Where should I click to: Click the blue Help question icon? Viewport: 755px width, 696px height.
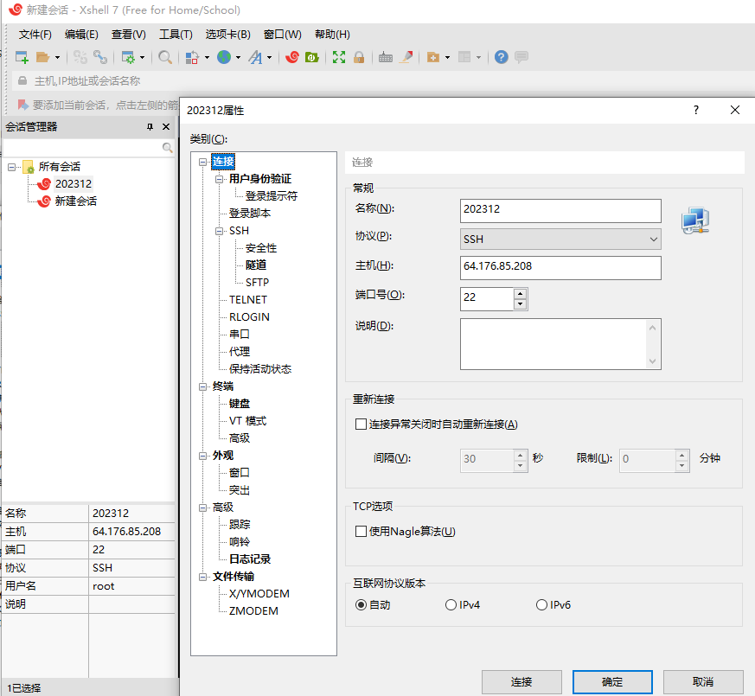tap(502, 57)
